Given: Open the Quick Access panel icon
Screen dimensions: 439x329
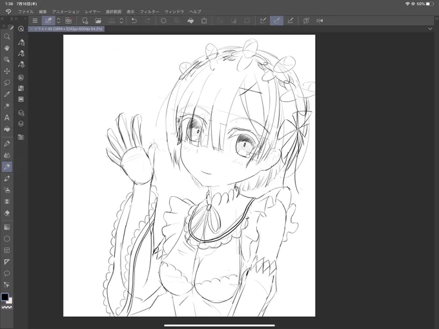Looking at the screenshot, I should [21, 29].
